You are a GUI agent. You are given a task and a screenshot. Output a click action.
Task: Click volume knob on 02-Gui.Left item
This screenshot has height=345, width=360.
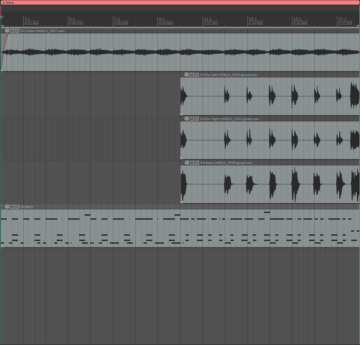pyautogui.click(x=186, y=75)
